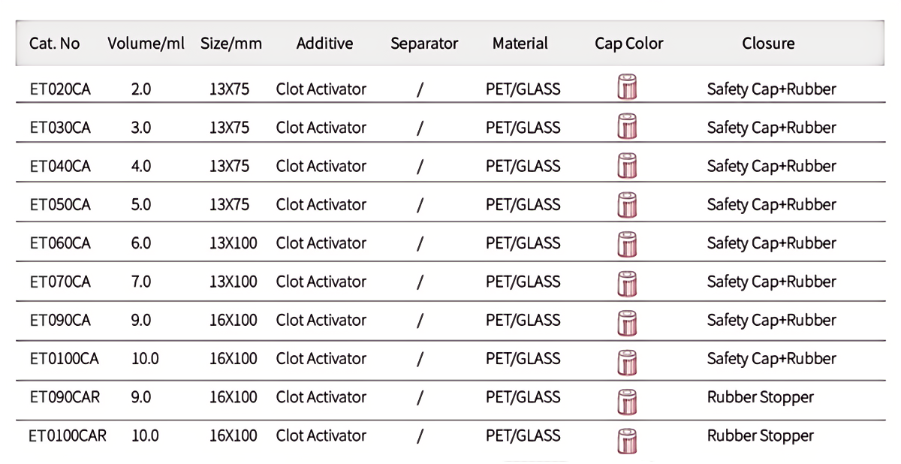Select catalog number ET0100CAR
The image size is (901, 464).
[x=68, y=435]
